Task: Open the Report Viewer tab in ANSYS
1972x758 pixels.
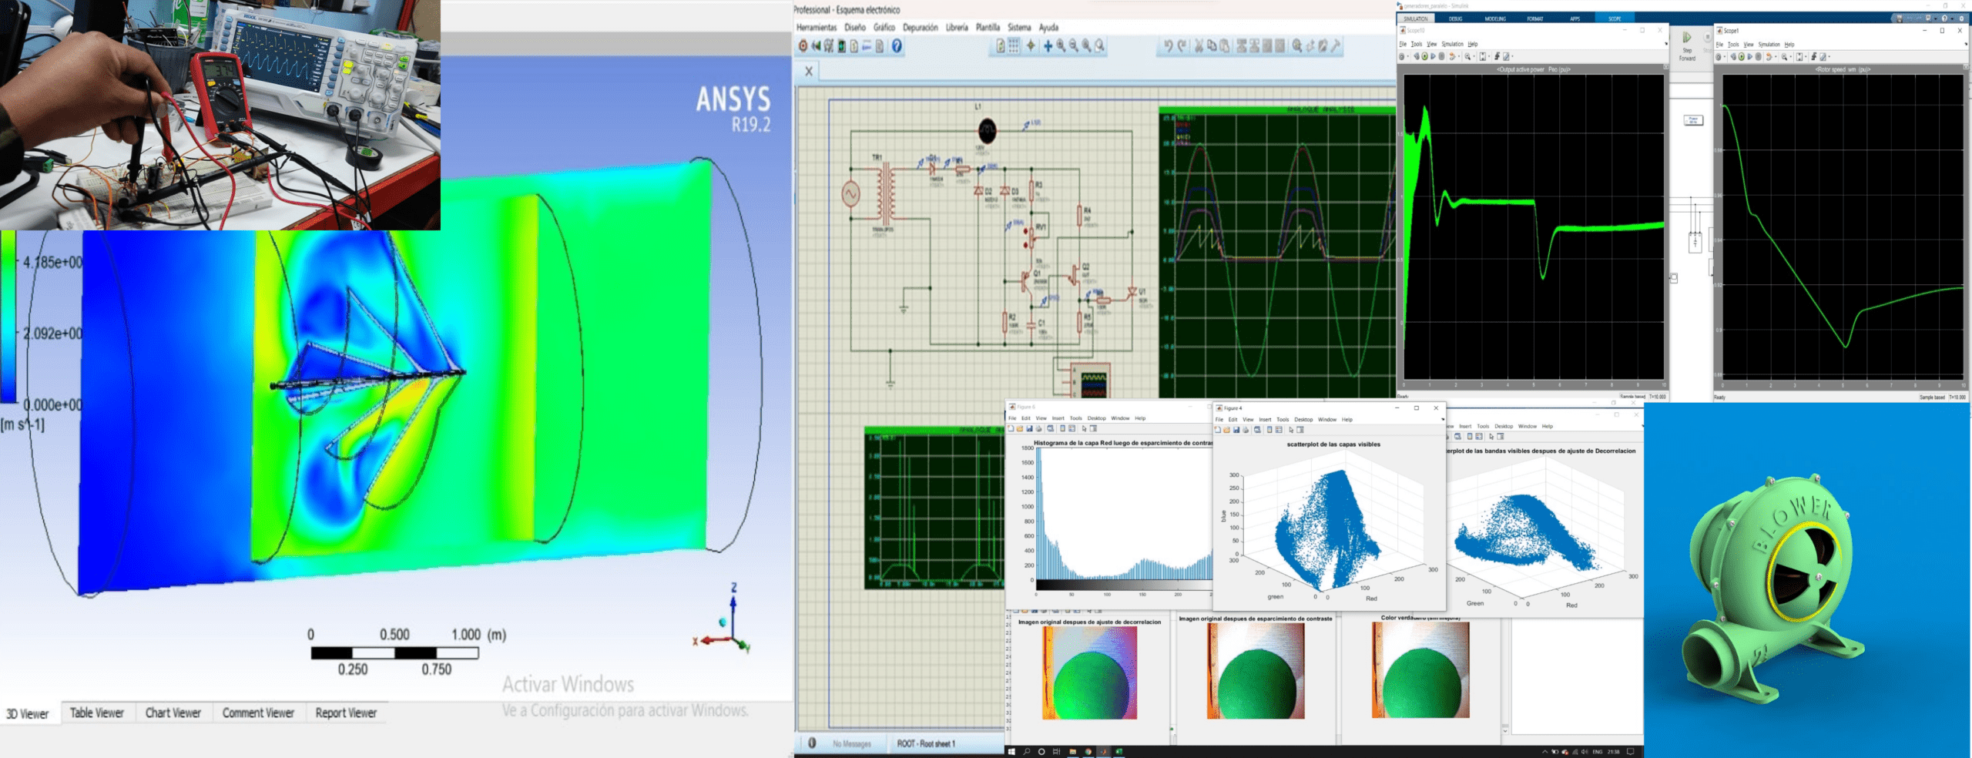Action: click(x=346, y=713)
